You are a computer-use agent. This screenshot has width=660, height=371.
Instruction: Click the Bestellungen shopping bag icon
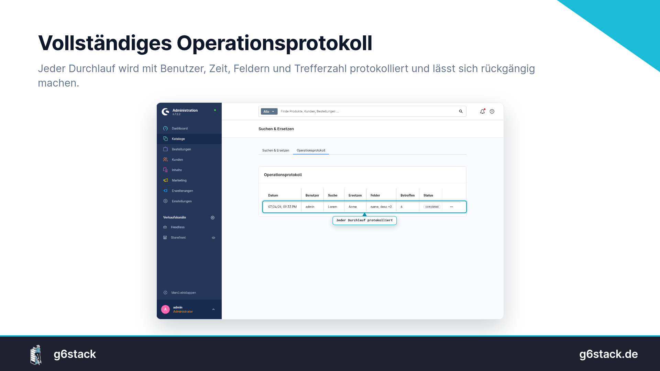point(165,149)
